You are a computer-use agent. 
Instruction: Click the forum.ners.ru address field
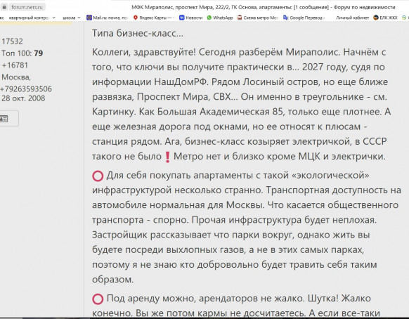(x=27, y=7)
